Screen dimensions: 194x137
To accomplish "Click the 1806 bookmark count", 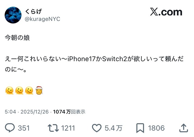I will click(x=156, y=128).
